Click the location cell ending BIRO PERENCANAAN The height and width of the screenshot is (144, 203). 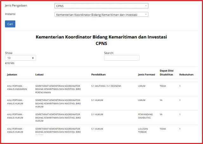[x=58, y=89]
